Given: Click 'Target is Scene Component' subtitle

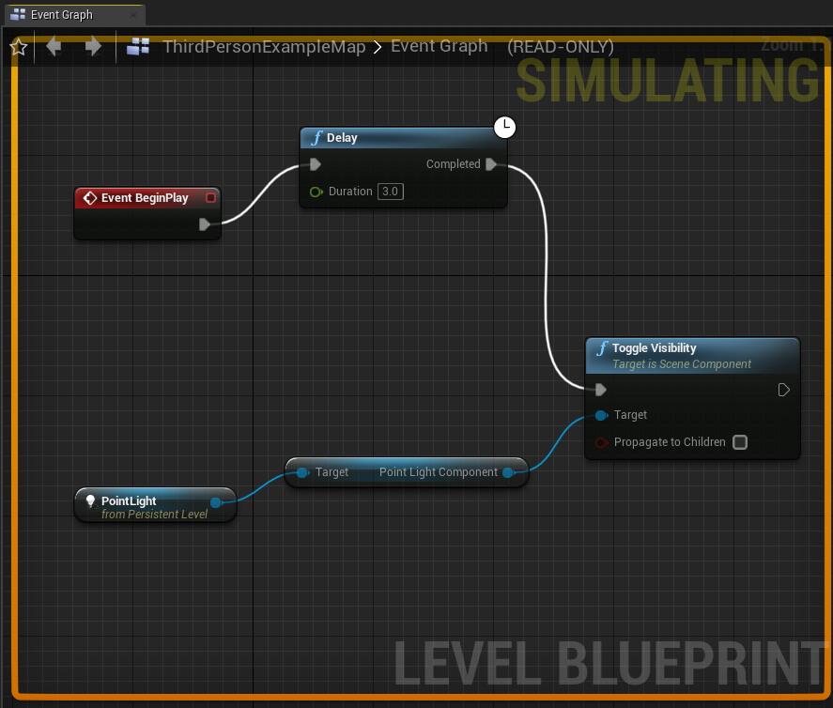Looking at the screenshot, I should [x=682, y=364].
